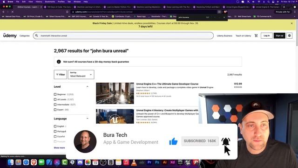Open the Udemy Business link
Image resolution: width=298 pixels, height=168 pixels.
pos(224,36)
